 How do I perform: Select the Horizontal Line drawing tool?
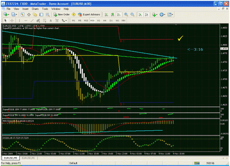[x=26, y=21]
